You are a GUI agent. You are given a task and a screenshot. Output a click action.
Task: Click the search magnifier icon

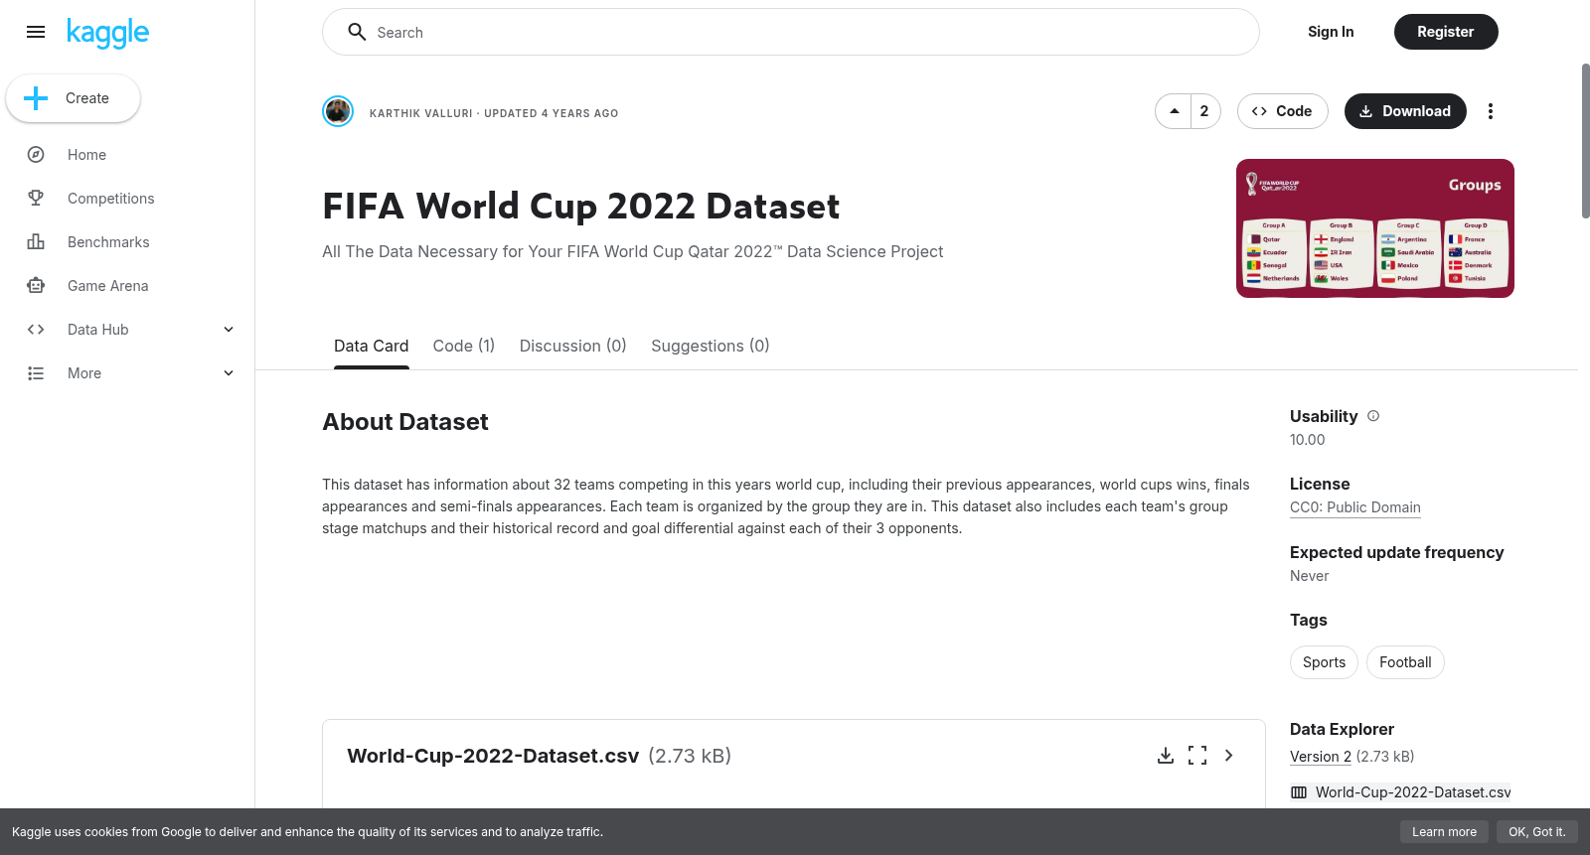pos(357,32)
